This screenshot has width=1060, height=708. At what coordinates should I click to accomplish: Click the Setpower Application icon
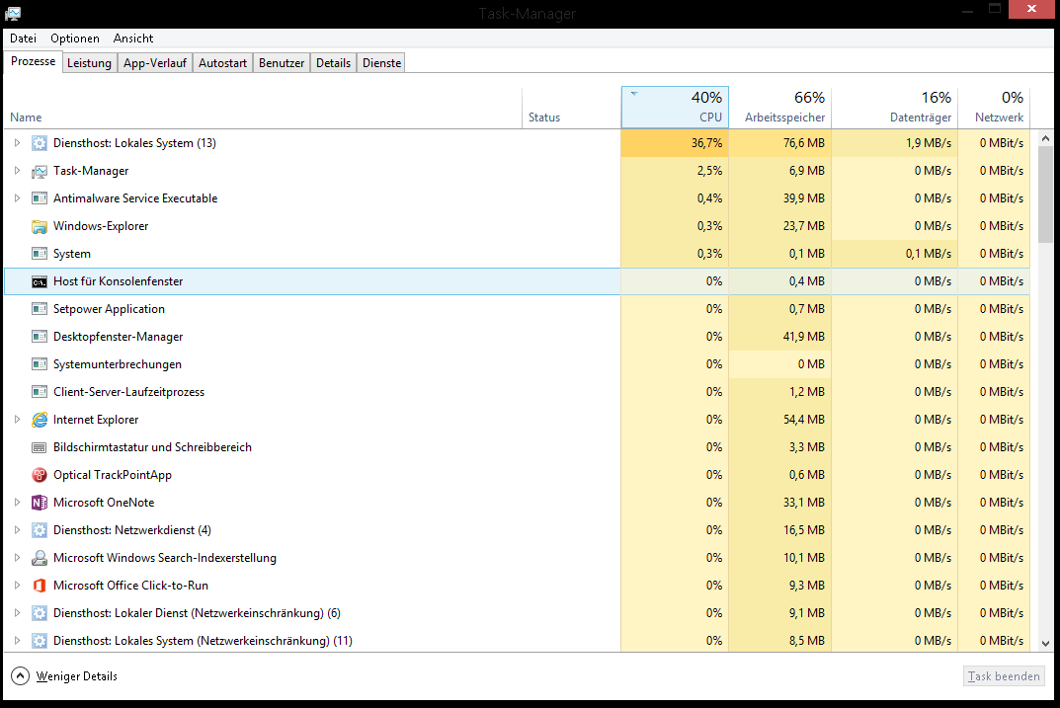pos(40,309)
